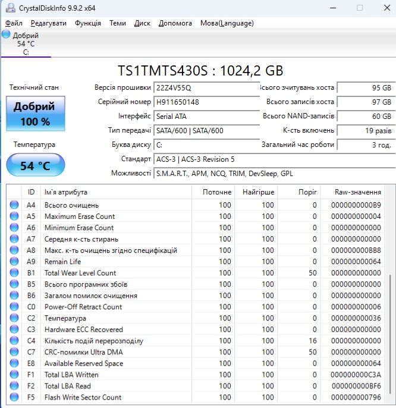Image resolution: width=396 pixels, height=408 pixels.
Task: Click the Найгірше column header
Action: pos(256,192)
